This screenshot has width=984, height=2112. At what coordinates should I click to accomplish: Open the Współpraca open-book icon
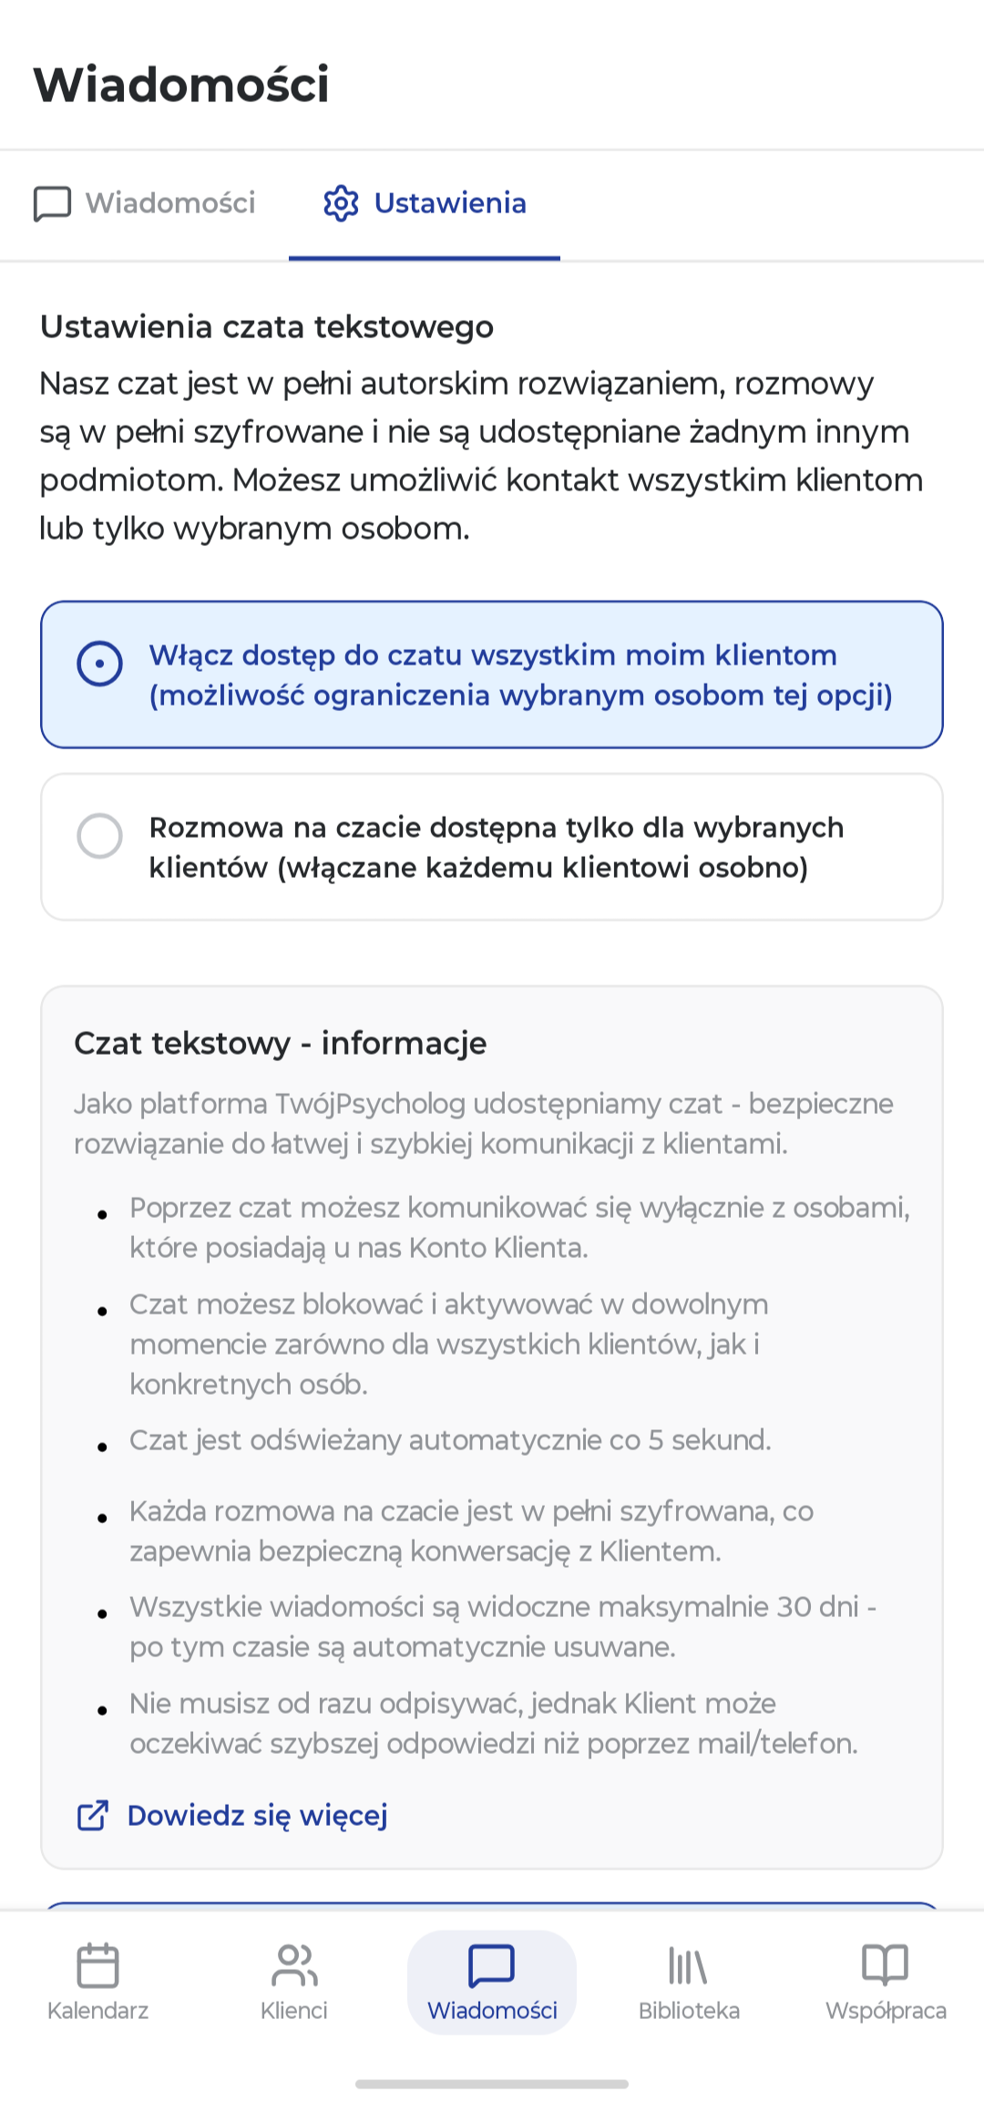tap(886, 1965)
